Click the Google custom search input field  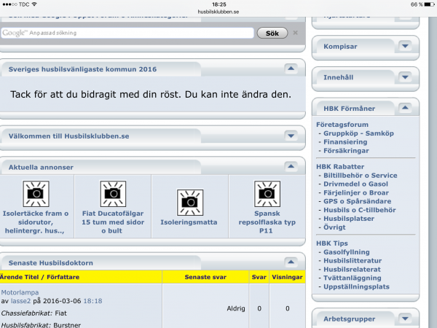127,33
